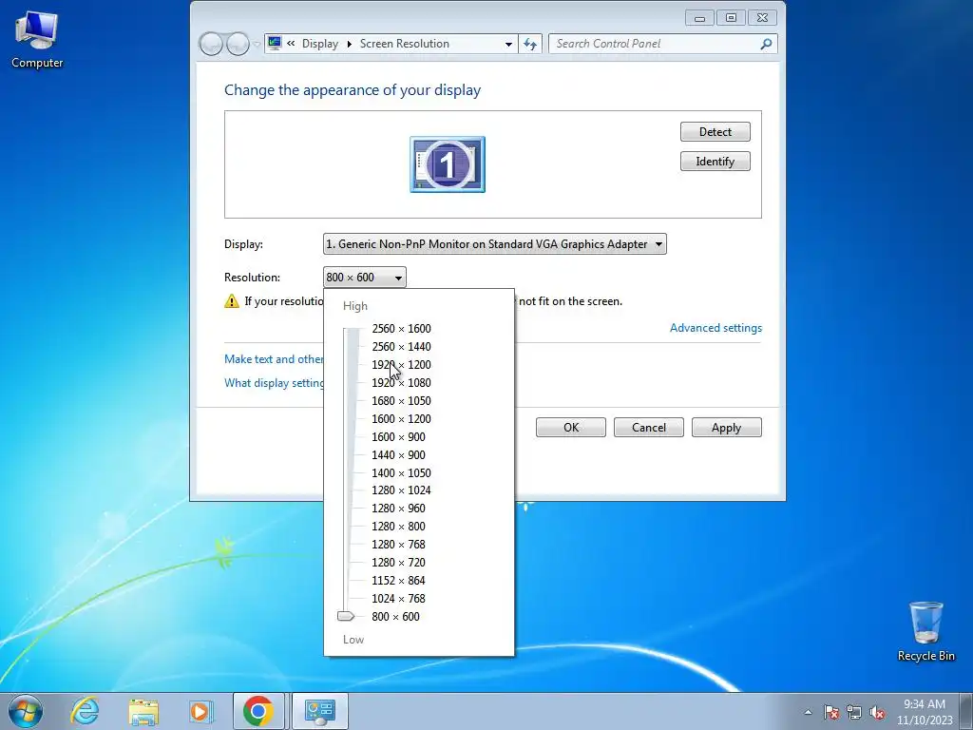Image resolution: width=973 pixels, height=730 pixels.
Task: Switch to Google Chrome in the taskbar
Action: [x=258, y=711]
